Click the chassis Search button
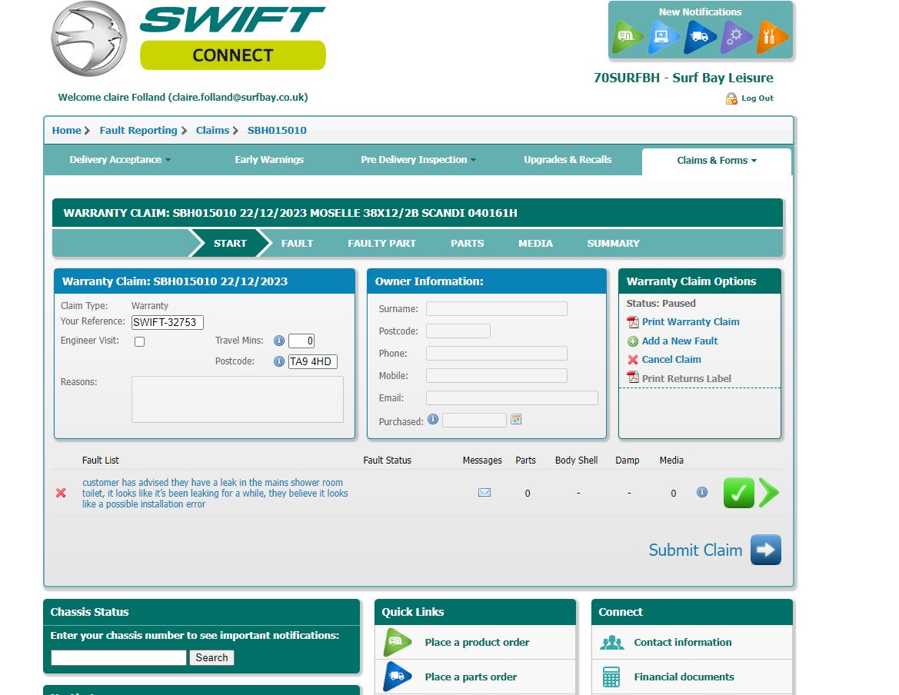899x695 pixels. pyautogui.click(x=211, y=658)
